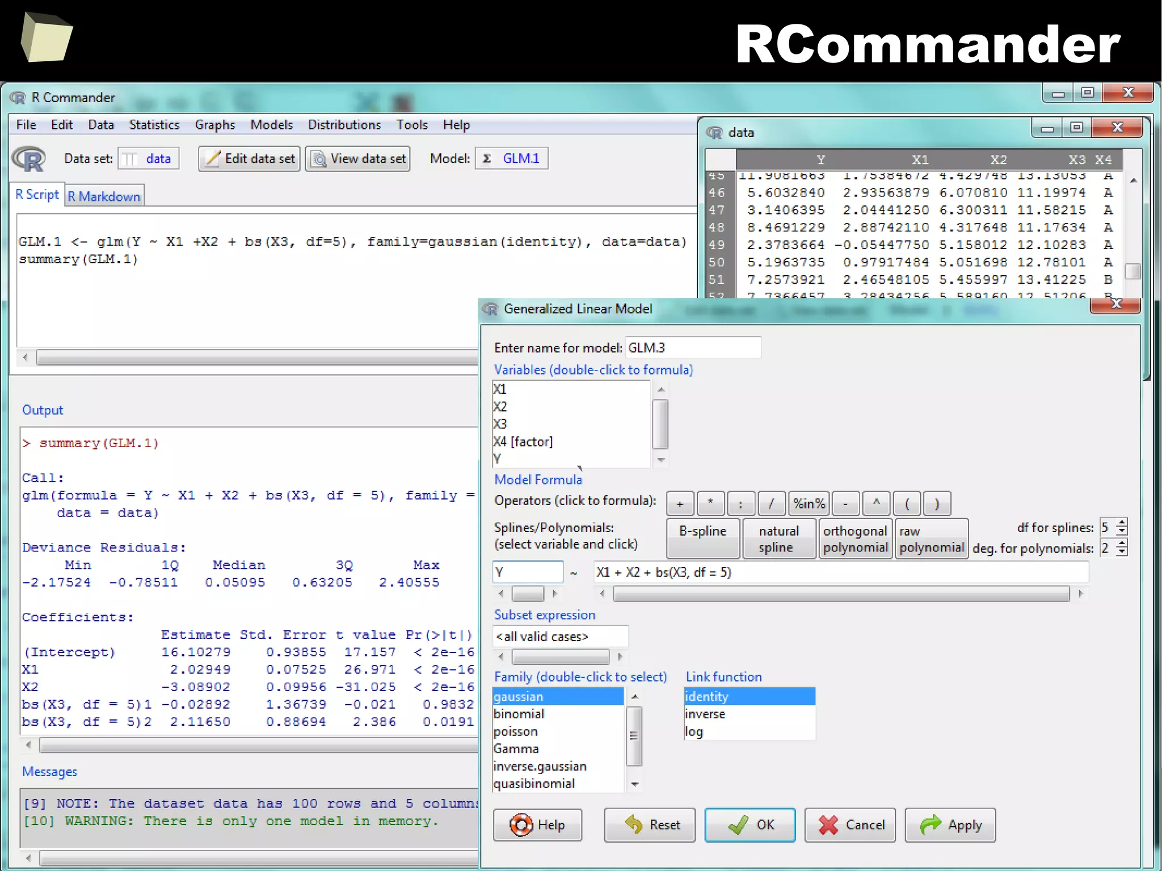Select Gamma in the Family list
This screenshot has height=871, width=1162.
tap(558, 748)
